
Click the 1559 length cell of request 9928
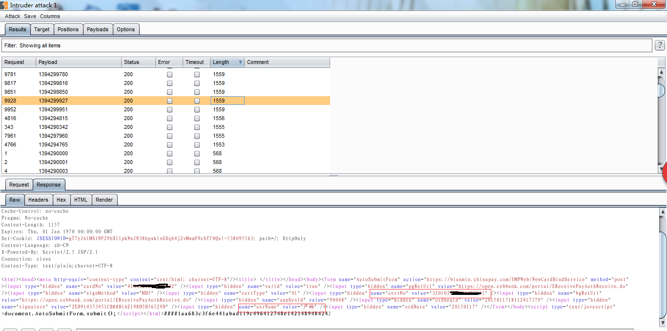click(x=228, y=101)
